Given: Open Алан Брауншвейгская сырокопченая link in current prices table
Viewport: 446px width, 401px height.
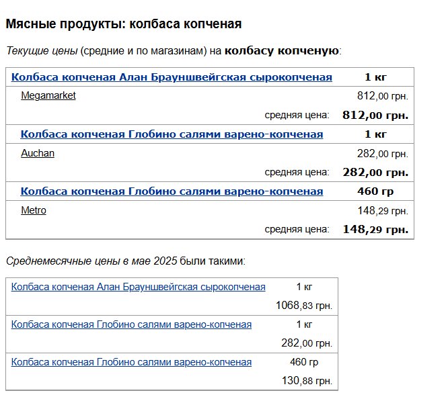Looking at the screenshot, I should [172, 77].
